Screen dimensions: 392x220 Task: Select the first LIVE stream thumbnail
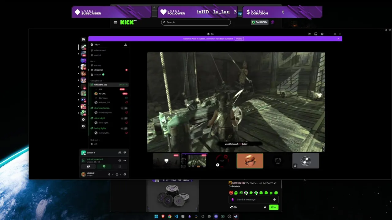166,161
